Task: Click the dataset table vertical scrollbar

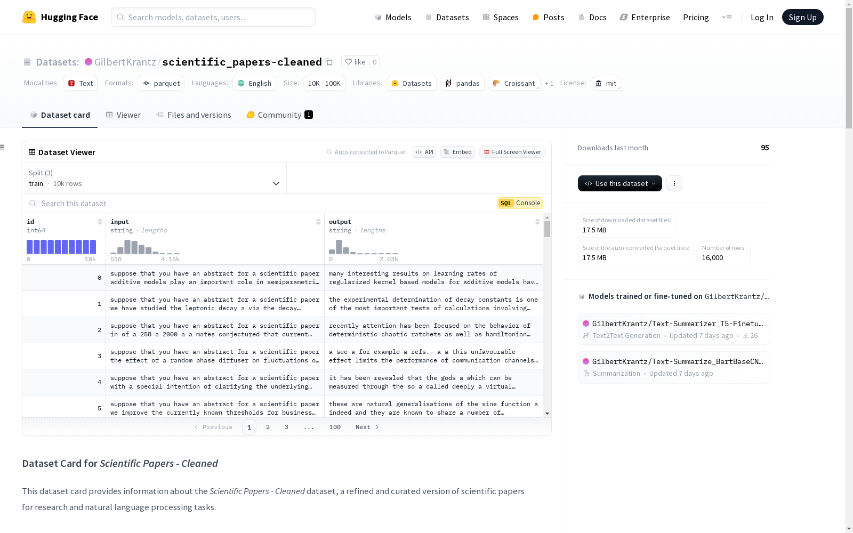Action: 547,229
